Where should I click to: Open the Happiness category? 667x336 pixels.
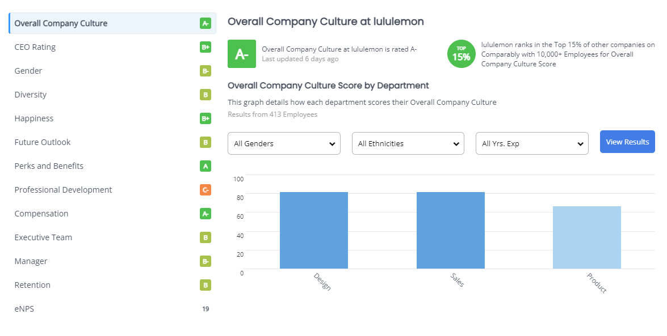click(112, 118)
